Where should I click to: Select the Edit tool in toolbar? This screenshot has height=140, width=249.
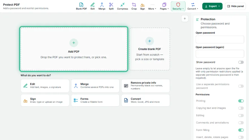(93, 6)
